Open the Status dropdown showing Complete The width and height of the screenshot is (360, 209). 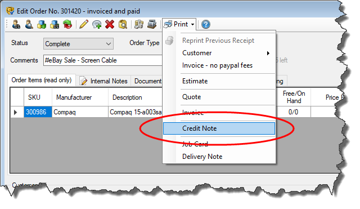click(x=78, y=44)
